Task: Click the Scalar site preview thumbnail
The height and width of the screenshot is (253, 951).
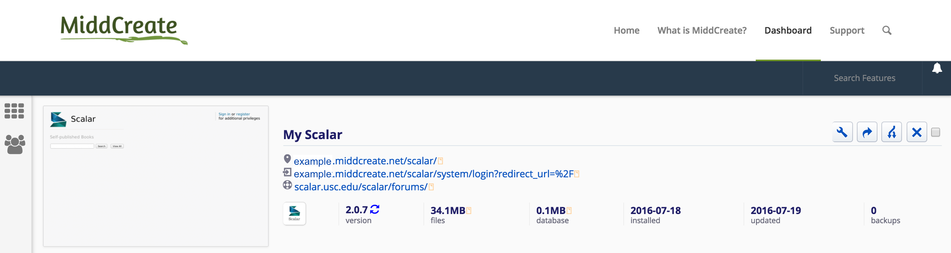Action: click(156, 176)
